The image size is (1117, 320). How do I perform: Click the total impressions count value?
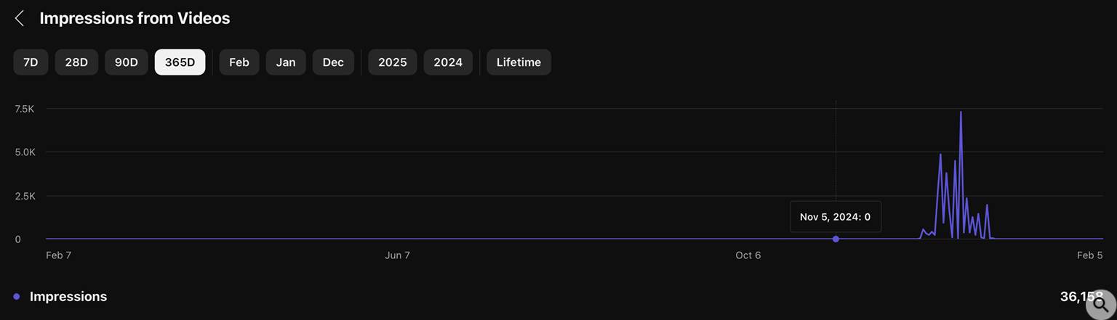tap(1076, 297)
